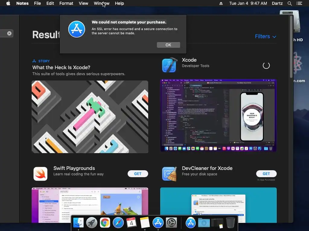The image size is (309, 231).
Task: Open the Apple menu
Action: point(8,3)
